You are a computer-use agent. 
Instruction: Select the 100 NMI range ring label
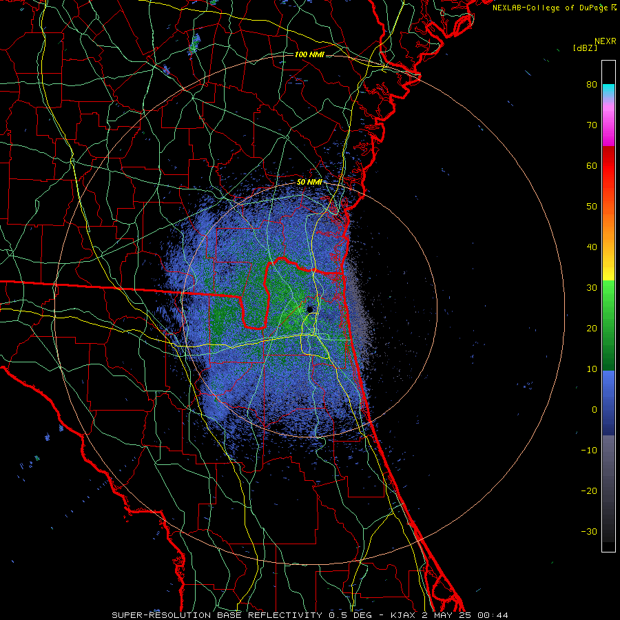309,54
